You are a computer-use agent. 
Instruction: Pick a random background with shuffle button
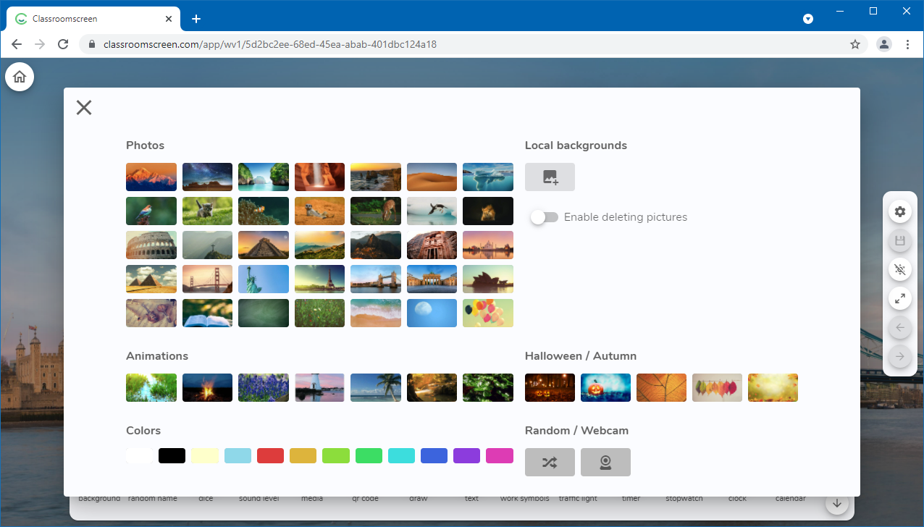click(550, 463)
